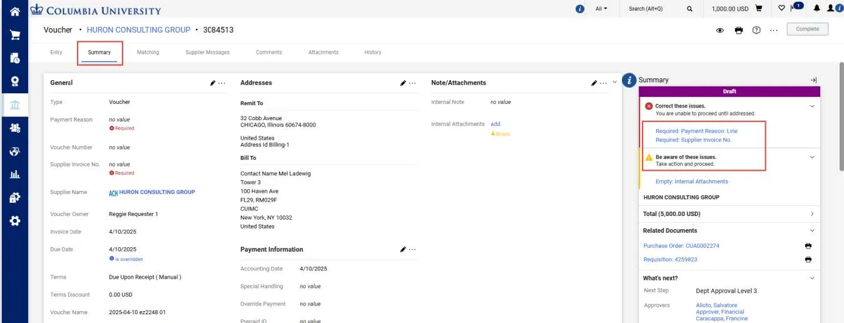Screen dimensions: 844x323
Task: Print Purchase Order CUA0002274 via printer icon
Action: point(808,246)
